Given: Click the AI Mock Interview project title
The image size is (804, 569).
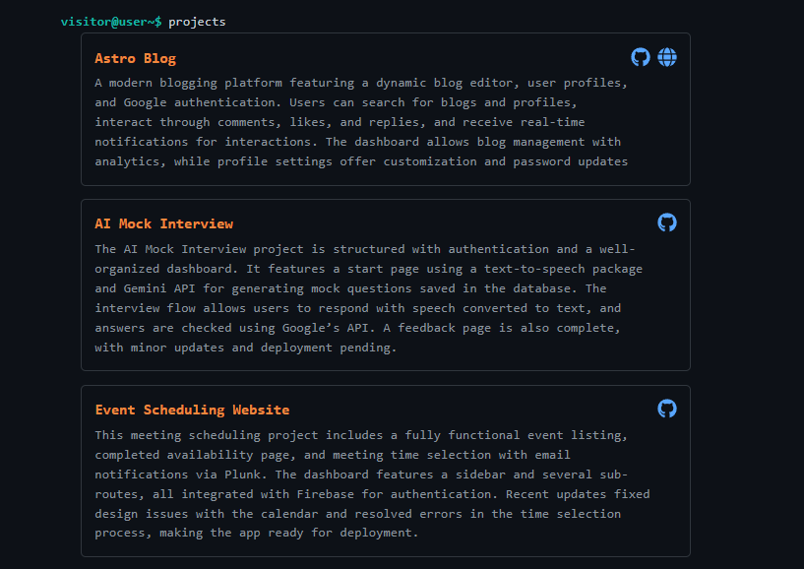Looking at the screenshot, I should click(x=163, y=223).
